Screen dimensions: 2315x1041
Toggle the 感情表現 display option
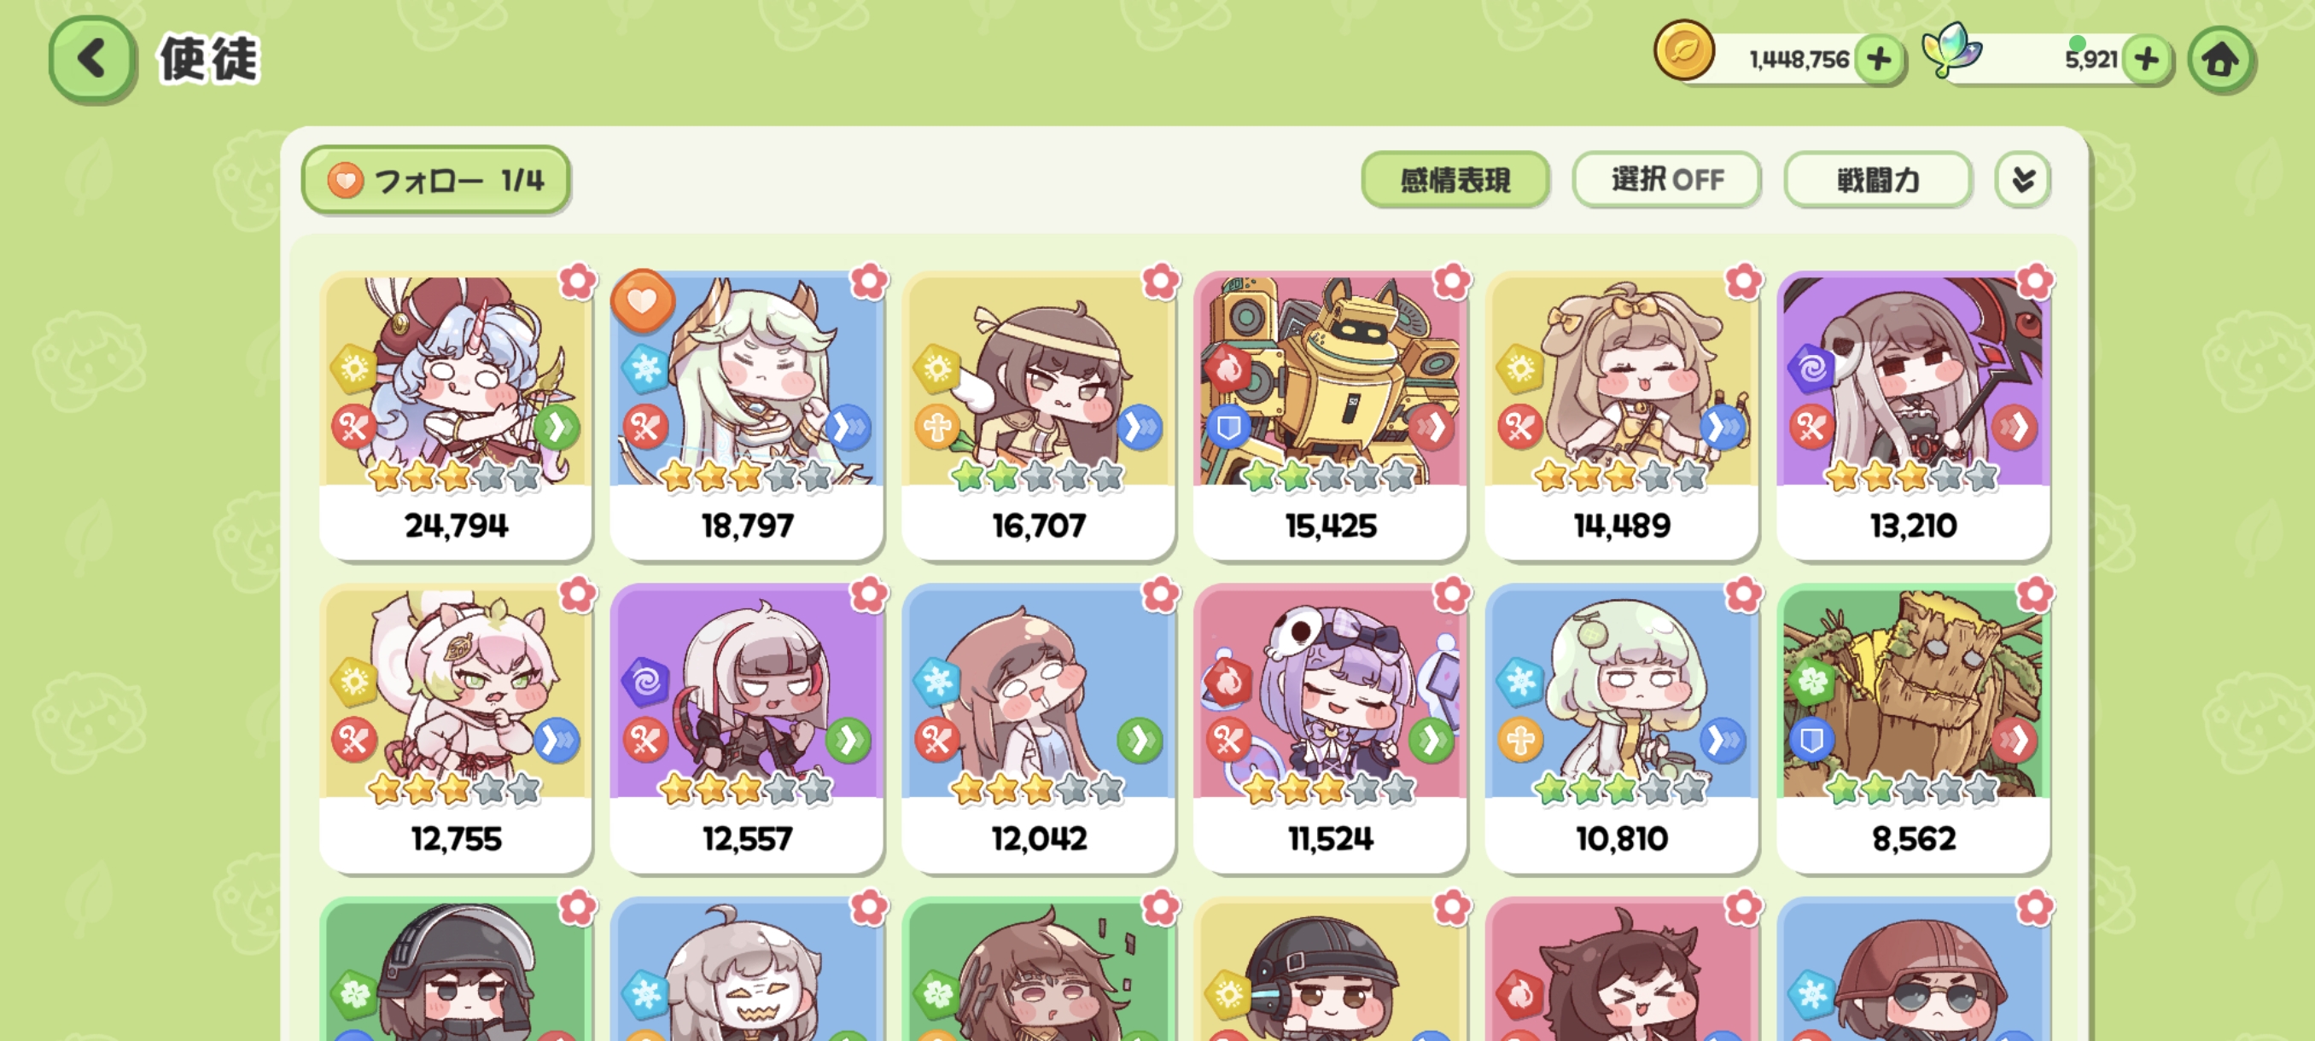(1455, 180)
